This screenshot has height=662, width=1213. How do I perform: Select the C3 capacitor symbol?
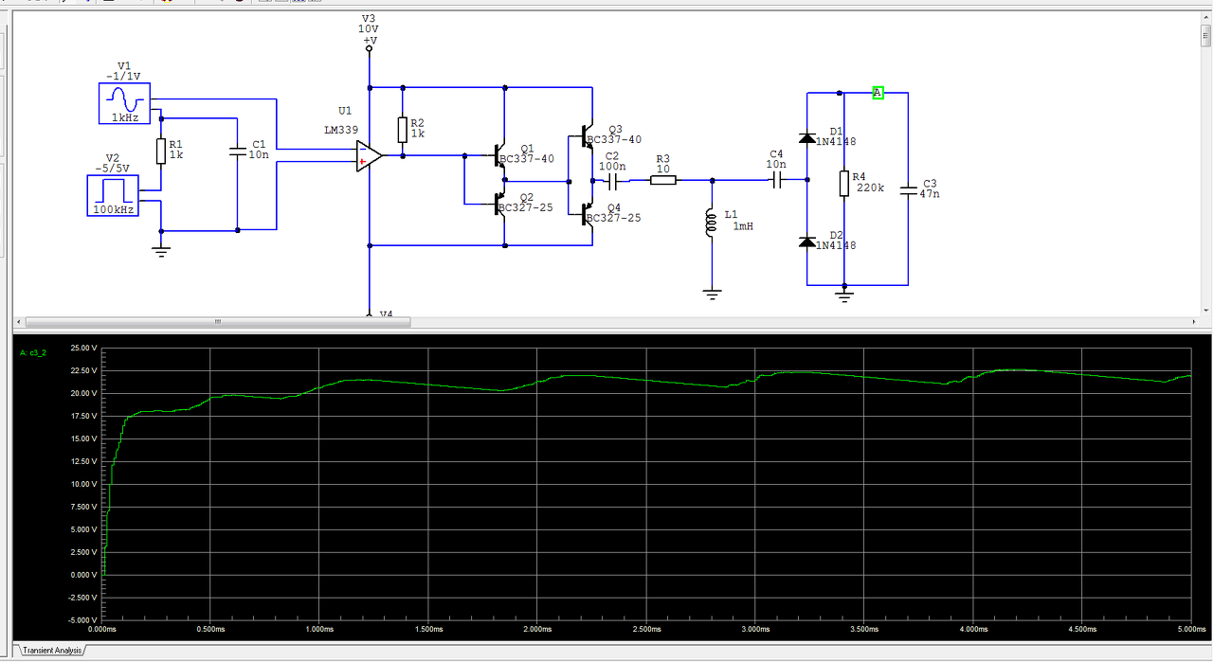908,189
